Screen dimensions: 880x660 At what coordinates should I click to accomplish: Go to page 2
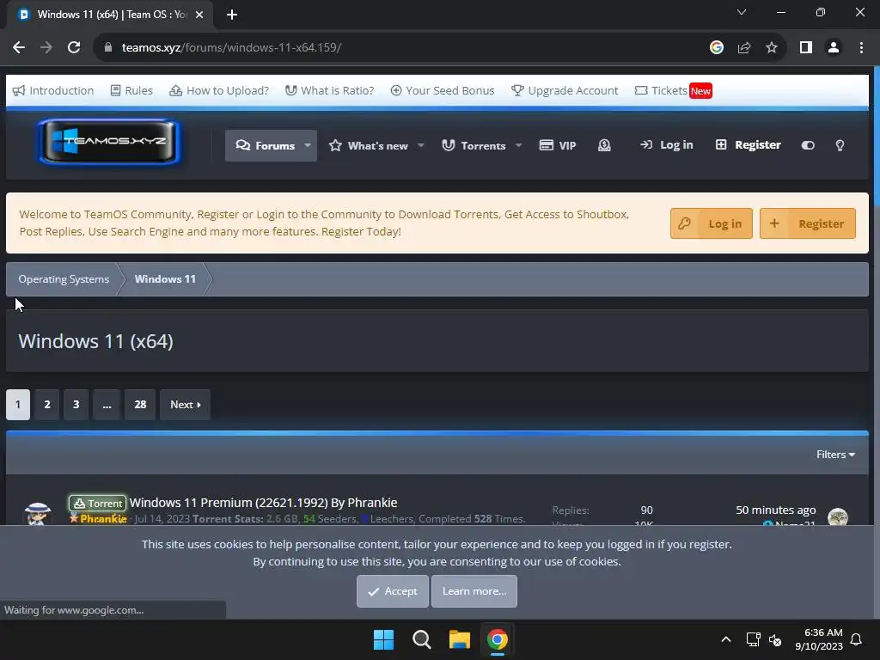(47, 405)
